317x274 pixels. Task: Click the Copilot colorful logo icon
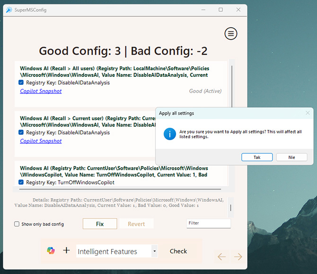click(51, 250)
